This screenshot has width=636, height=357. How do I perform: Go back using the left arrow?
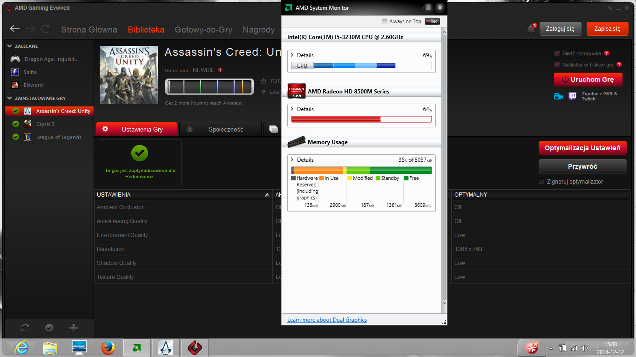coord(15,29)
